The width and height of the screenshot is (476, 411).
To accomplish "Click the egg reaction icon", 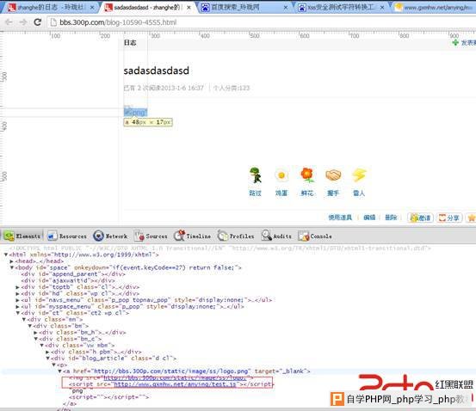I will 281,175.
